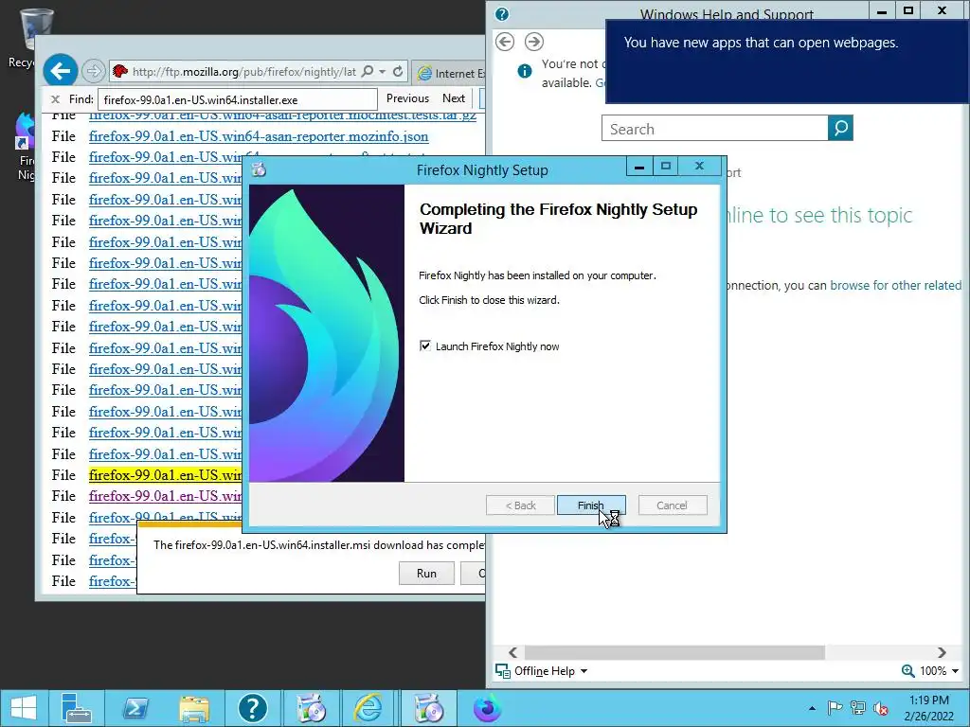Dismiss the new apps notification banner

pyautogui.click(x=787, y=62)
